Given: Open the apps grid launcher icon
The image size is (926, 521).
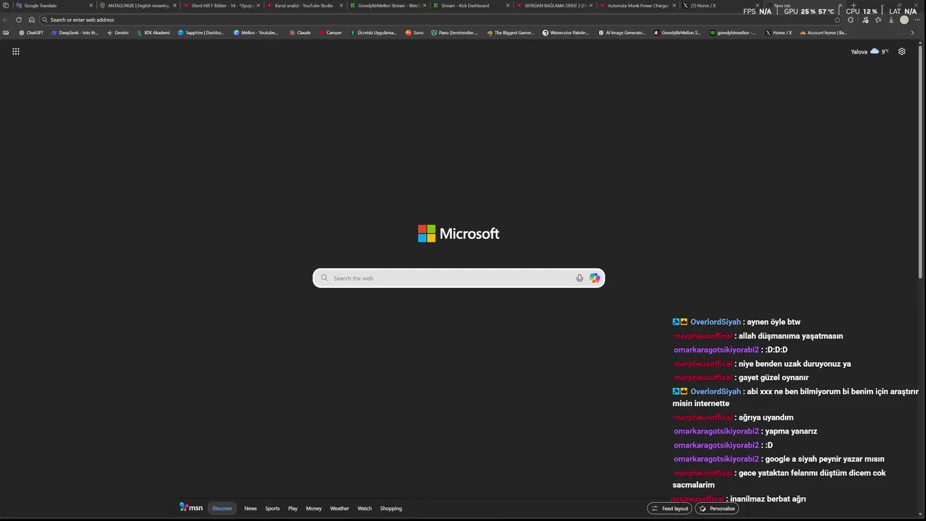Looking at the screenshot, I should pos(16,51).
